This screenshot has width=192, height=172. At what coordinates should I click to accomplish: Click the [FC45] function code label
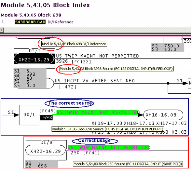48,111
